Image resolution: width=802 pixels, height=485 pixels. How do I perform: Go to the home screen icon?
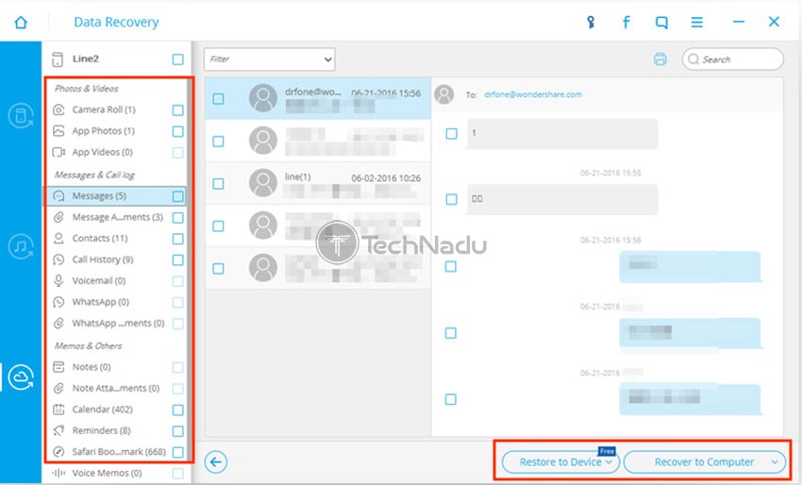(x=21, y=22)
